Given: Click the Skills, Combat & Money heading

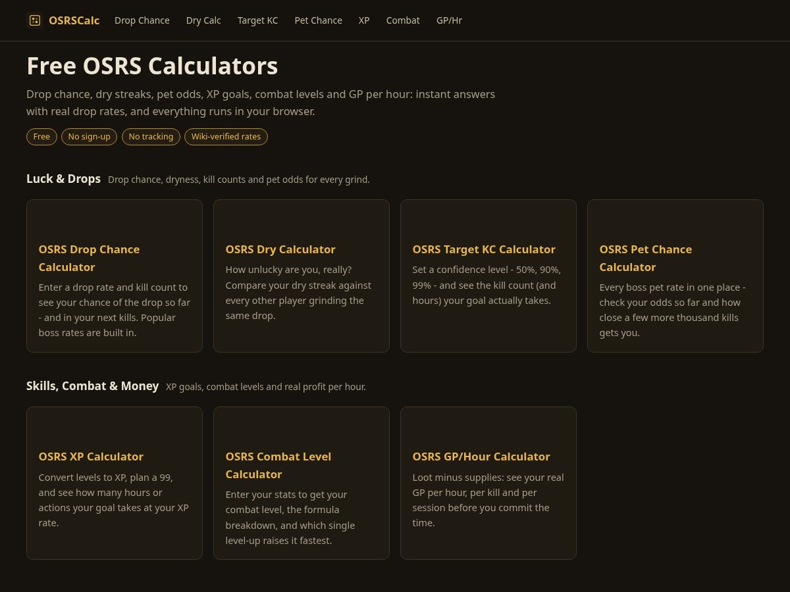Looking at the screenshot, I should (92, 386).
